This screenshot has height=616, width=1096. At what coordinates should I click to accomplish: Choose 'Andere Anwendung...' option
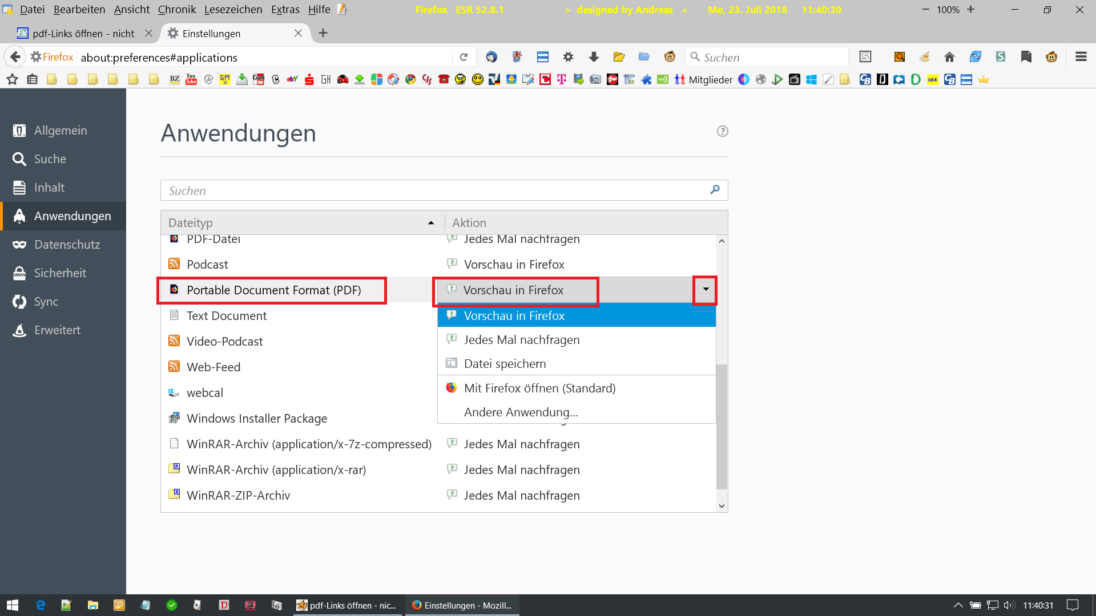tap(521, 412)
